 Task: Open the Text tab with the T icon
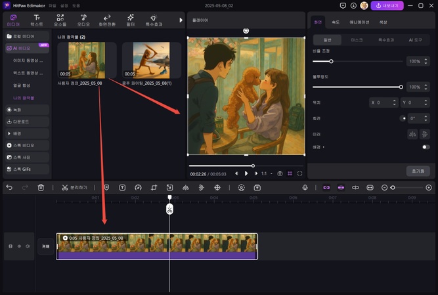(x=37, y=20)
